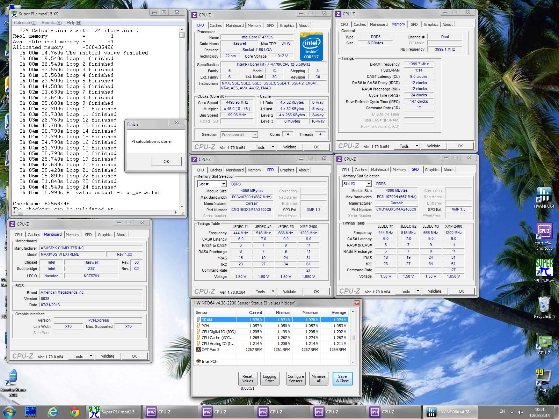This screenshot has width=559, height=419.
Task: Launch Google Chrome from taskbar
Action: pyautogui.click(x=74, y=412)
